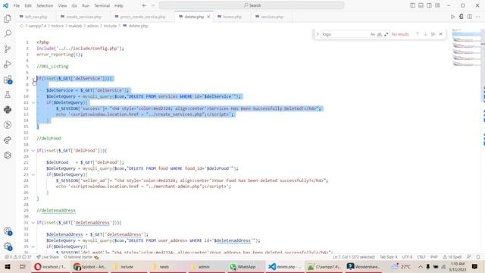Open the View menu
The width and height of the screenshot is (485, 273).
click(62, 5)
